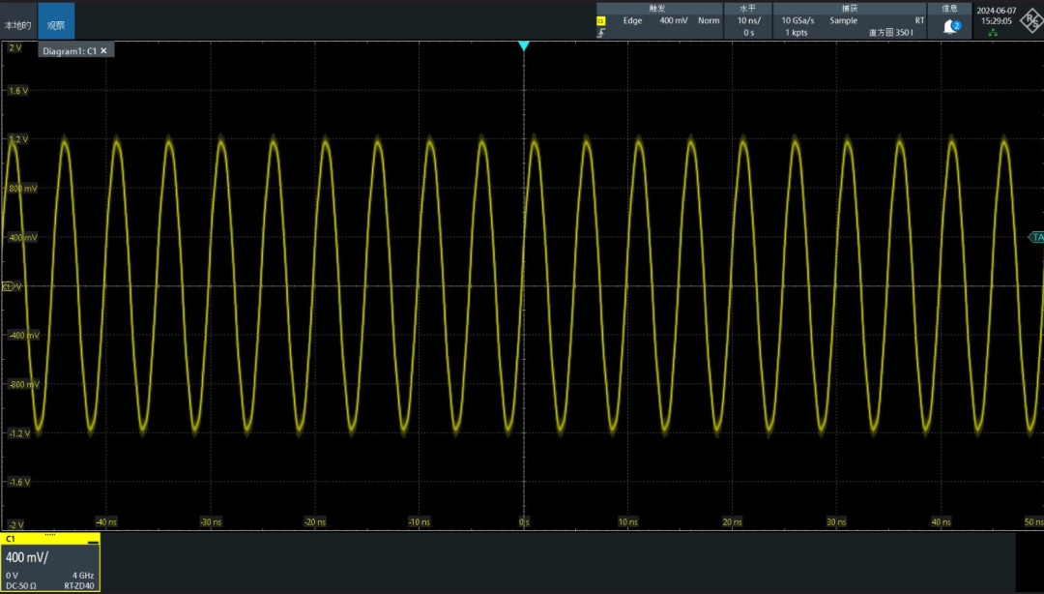Open the 触发 trigger settings header
Image resolution: width=1044 pixels, height=594 pixels.
[x=658, y=9]
